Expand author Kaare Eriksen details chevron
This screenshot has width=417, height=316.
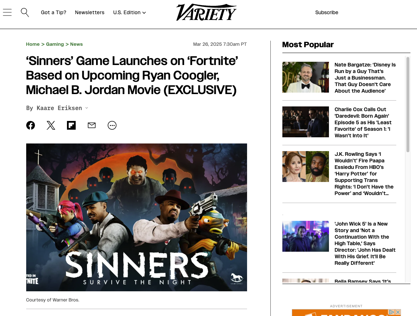click(87, 108)
